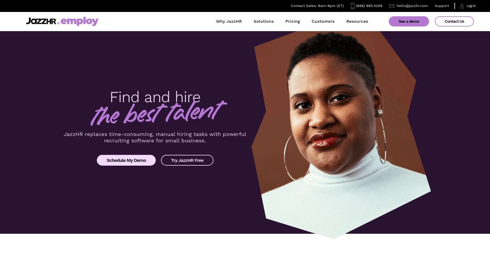The image size is (490, 255).
Task: Open the JazzHR logo home link
Action: point(41,21)
